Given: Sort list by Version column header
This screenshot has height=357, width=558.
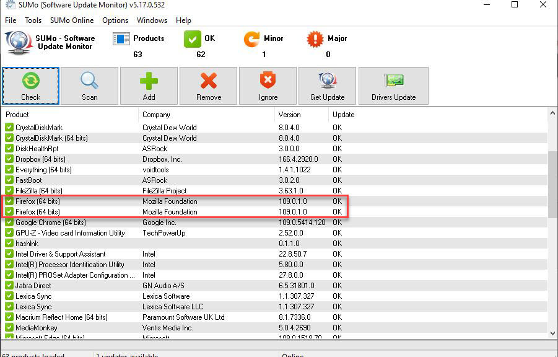Looking at the screenshot, I should point(302,115).
